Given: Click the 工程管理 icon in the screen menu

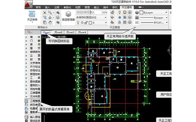Looking at the screenshot, I should click(x=26, y=101).
